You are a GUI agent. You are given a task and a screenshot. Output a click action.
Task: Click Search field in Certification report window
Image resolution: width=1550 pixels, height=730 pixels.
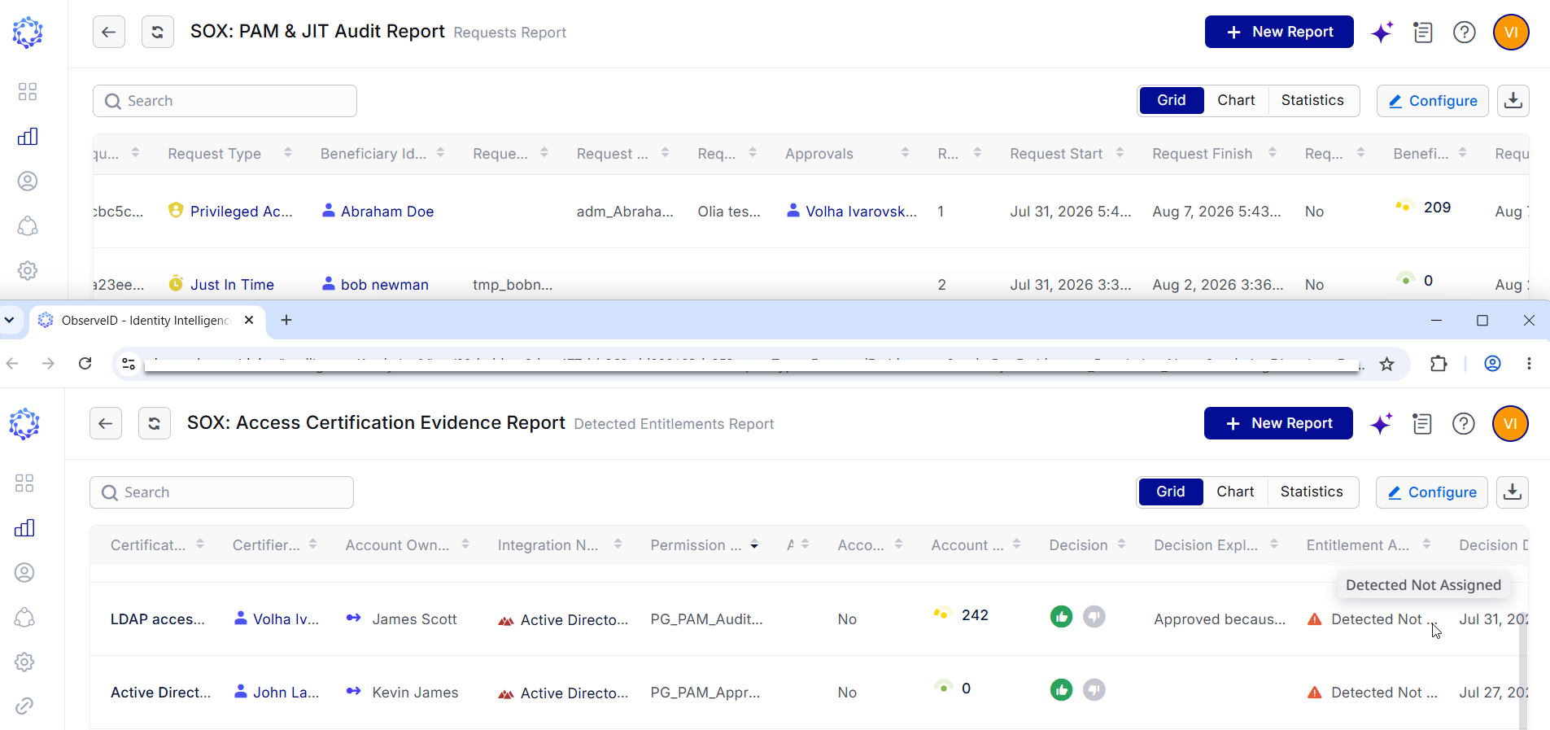tap(221, 492)
